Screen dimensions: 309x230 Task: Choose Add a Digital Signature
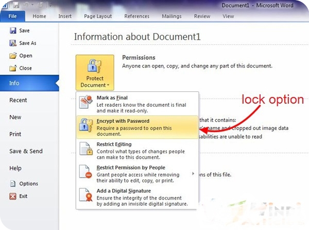[137, 197]
